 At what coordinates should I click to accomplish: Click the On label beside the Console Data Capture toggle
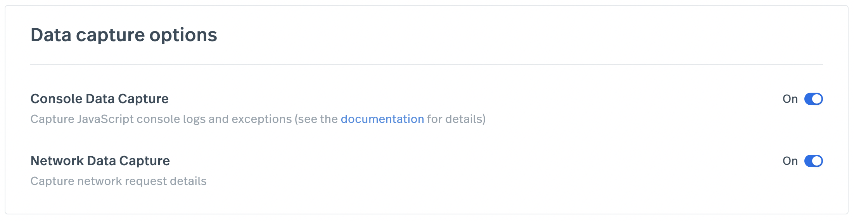pos(790,99)
